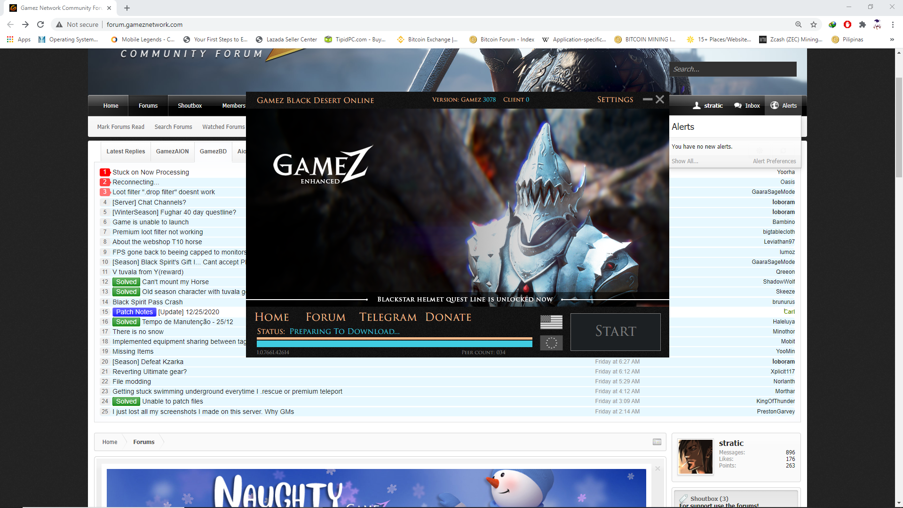This screenshot has width=903, height=508.
Task: Switch to the GamezBD tab
Action: tap(213, 151)
